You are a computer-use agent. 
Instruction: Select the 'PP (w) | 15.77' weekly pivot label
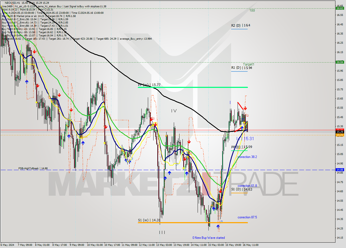click(x=149, y=85)
